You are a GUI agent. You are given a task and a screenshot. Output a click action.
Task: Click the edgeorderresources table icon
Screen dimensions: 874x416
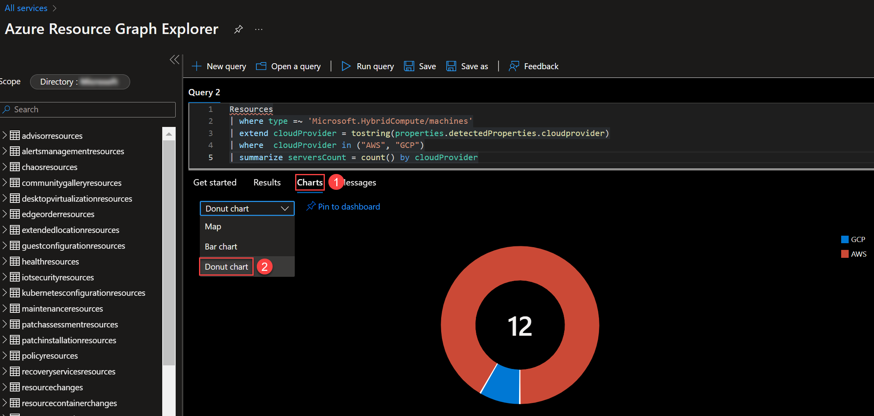(x=15, y=214)
